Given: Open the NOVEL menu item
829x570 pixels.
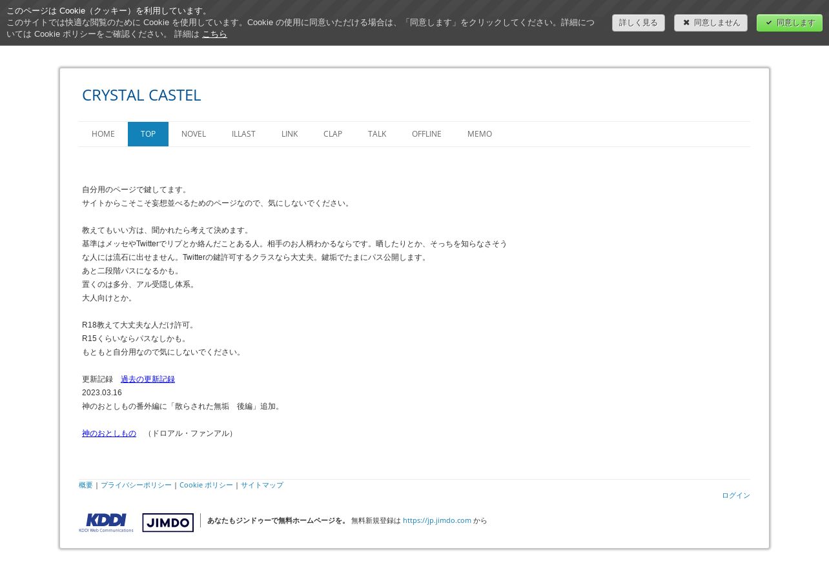Looking at the screenshot, I should pos(194,134).
